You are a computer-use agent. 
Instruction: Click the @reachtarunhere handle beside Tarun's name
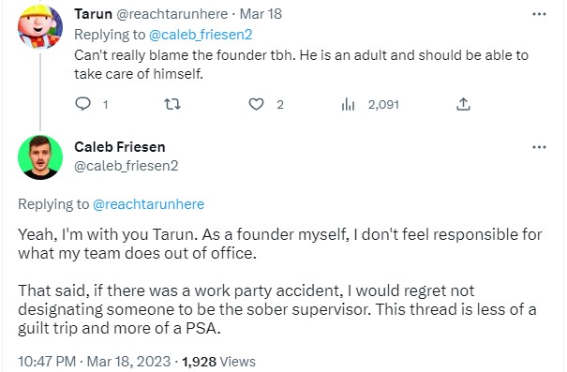[172, 14]
